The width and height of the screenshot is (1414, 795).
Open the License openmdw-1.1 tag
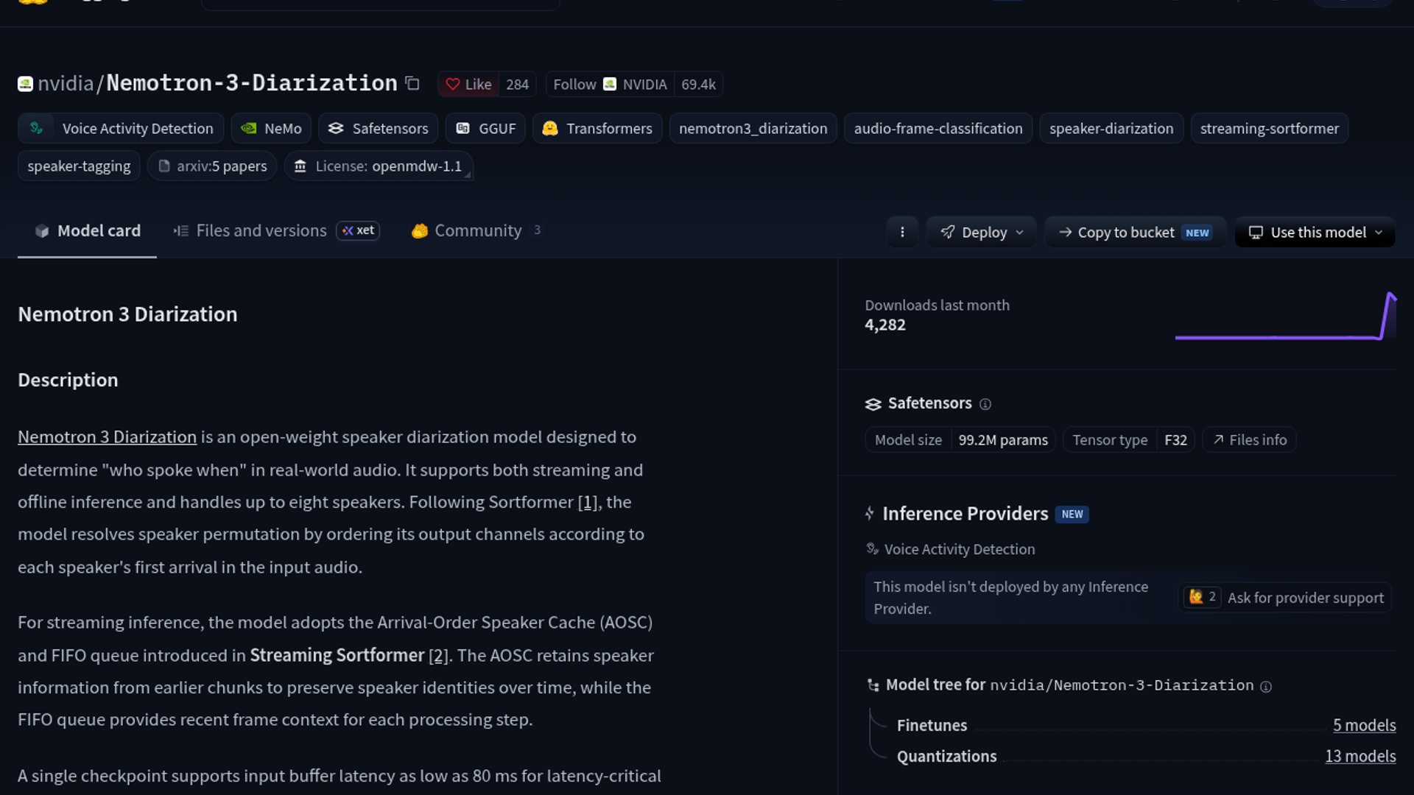[379, 166]
